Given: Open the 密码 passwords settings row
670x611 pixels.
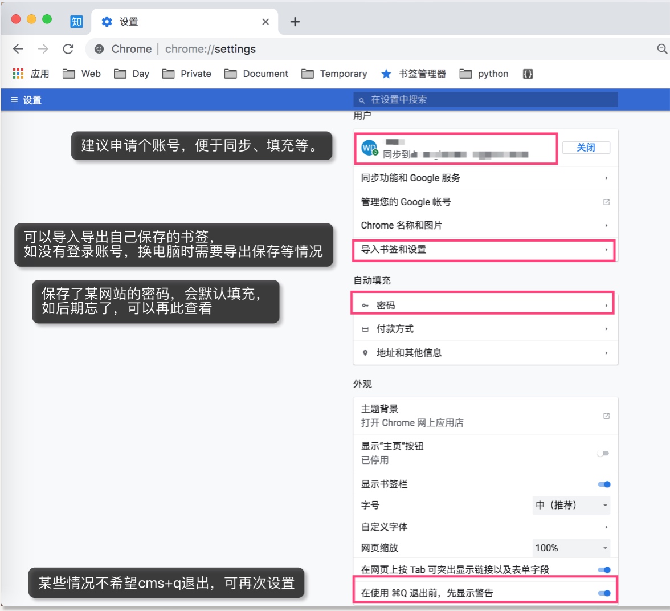Looking at the screenshot, I should [484, 305].
